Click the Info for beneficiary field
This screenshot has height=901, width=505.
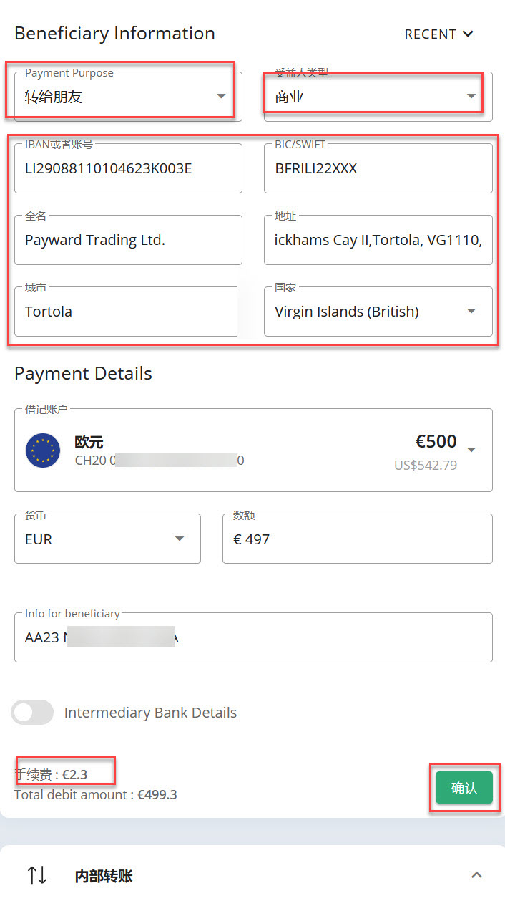(253, 637)
